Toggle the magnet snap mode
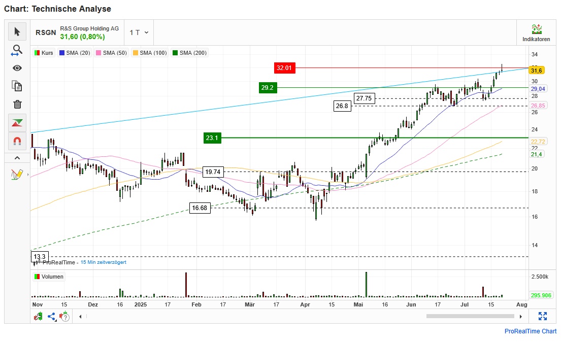Viewport: 561px width, 342px height. coord(17,141)
